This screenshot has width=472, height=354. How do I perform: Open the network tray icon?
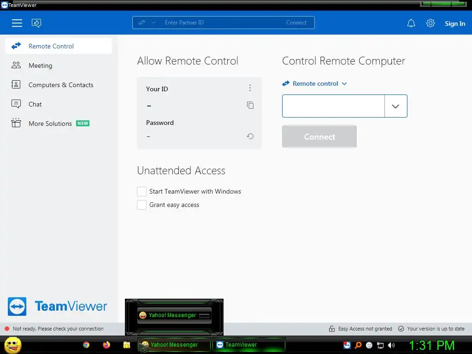pyautogui.click(x=380, y=345)
